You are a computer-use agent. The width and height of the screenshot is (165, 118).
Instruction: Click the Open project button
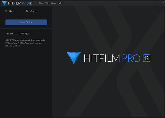click(31, 11)
